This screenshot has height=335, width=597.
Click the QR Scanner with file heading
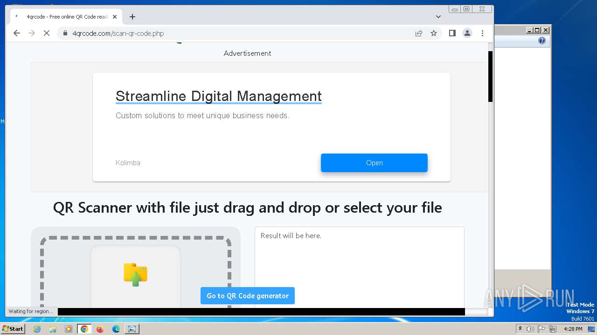click(x=248, y=208)
